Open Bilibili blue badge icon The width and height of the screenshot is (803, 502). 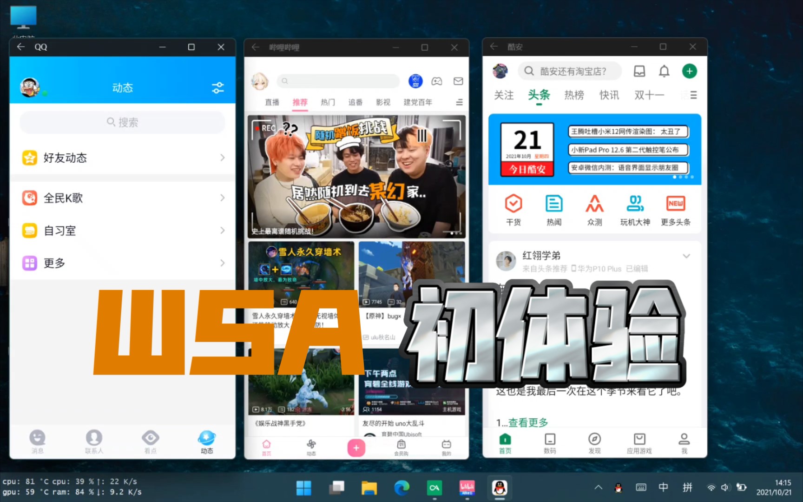[x=415, y=81]
